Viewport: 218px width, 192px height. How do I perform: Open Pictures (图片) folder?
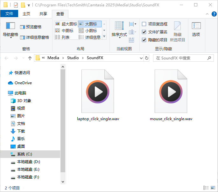[x=18, y=116]
